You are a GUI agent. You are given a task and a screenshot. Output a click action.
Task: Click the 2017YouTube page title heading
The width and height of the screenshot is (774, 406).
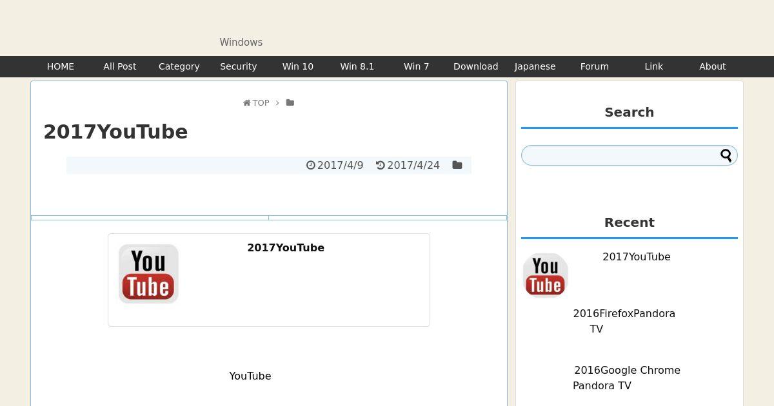pos(115,131)
